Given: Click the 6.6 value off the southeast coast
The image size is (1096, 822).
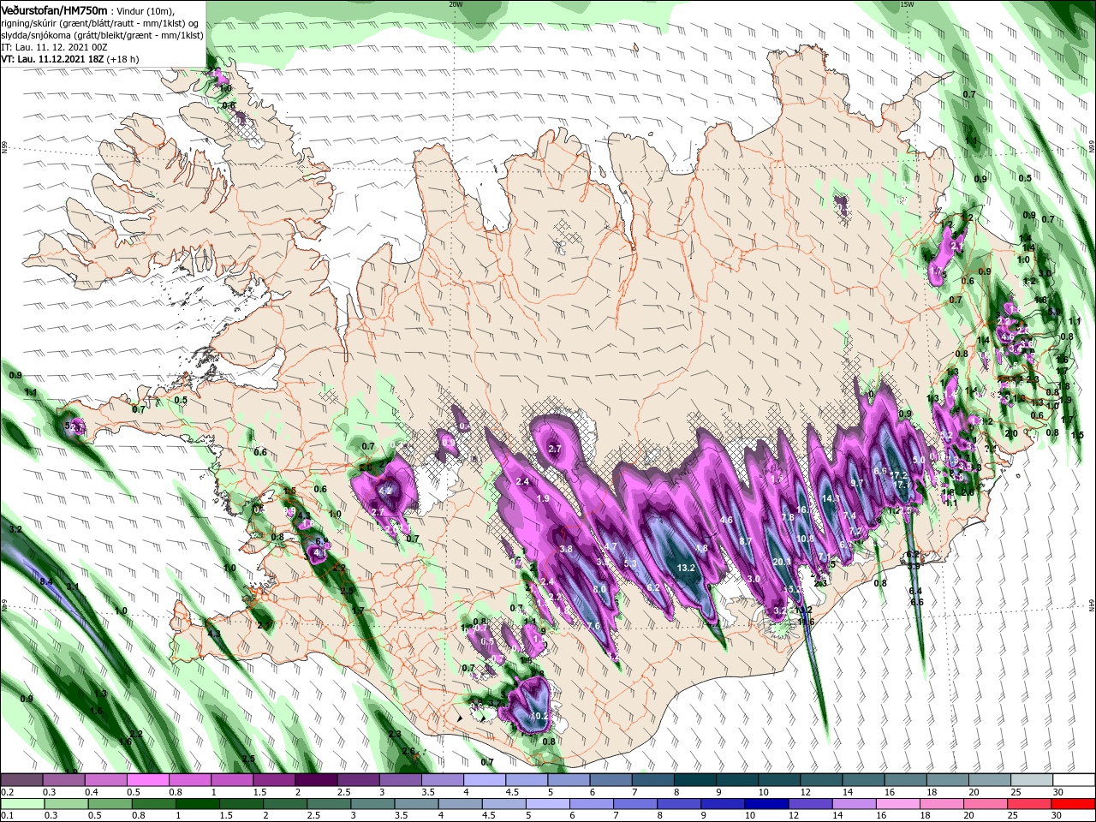Looking at the screenshot, I should tap(916, 602).
